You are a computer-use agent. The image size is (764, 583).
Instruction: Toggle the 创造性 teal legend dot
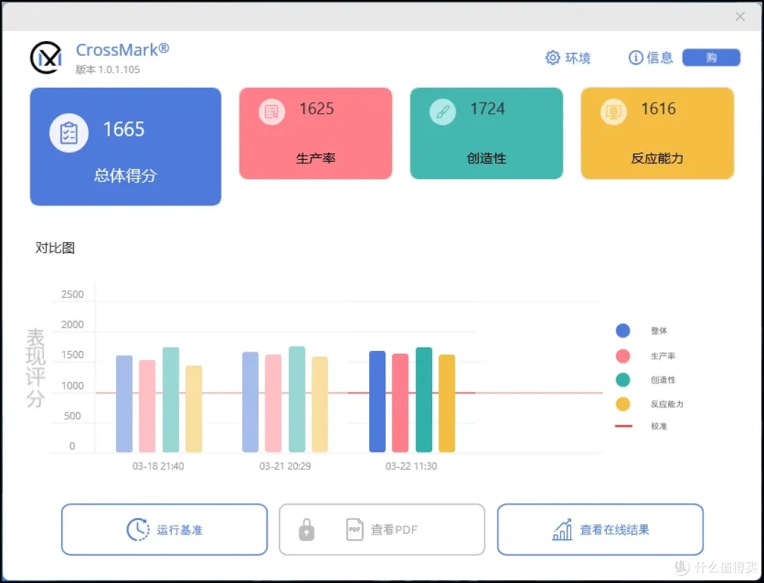pyautogui.click(x=623, y=380)
